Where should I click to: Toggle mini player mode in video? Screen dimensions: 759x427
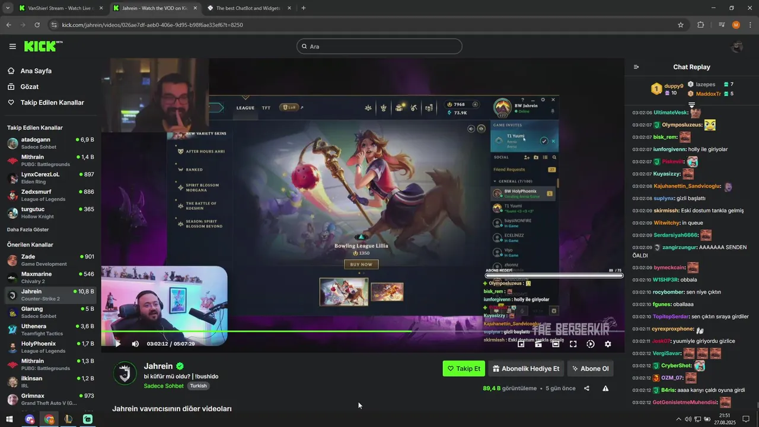coord(521,344)
